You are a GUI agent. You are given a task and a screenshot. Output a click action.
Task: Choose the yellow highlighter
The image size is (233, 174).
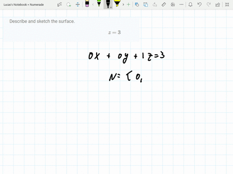coord(117,3)
